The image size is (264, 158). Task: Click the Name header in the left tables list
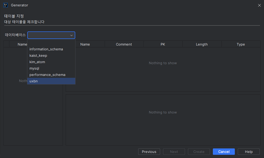click(x=22, y=44)
